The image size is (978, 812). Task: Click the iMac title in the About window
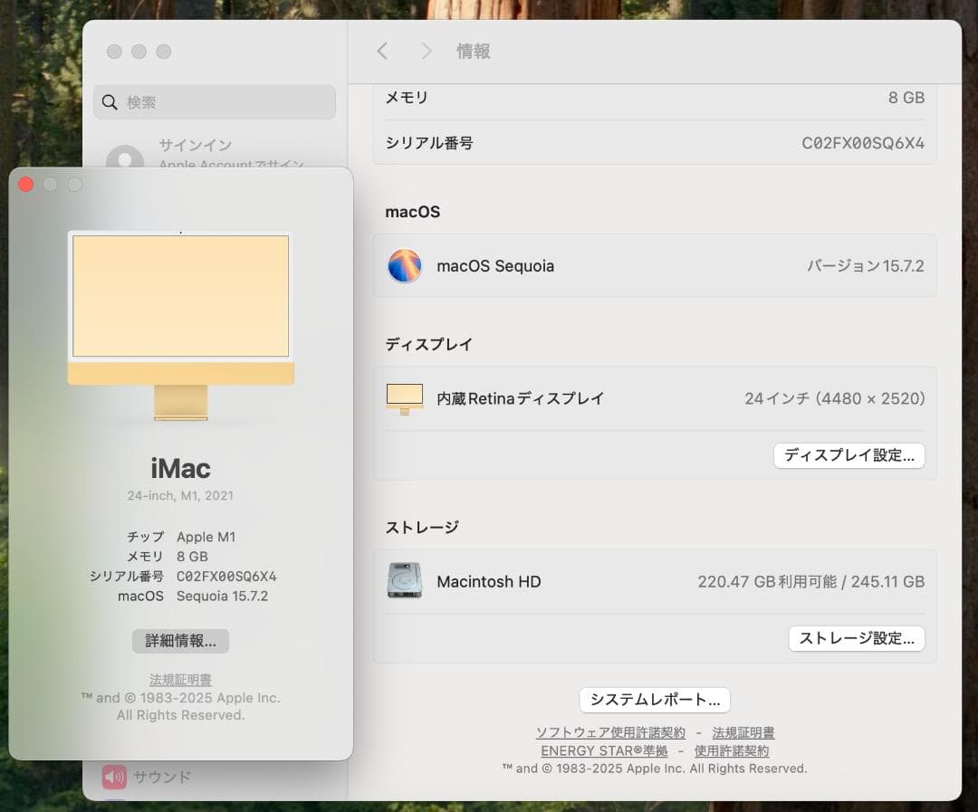click(x=181, y=469)
